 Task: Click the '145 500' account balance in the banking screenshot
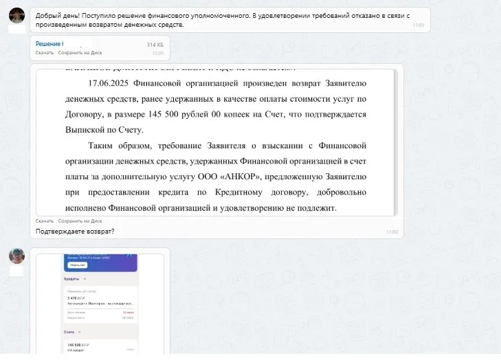coord(78,345)
